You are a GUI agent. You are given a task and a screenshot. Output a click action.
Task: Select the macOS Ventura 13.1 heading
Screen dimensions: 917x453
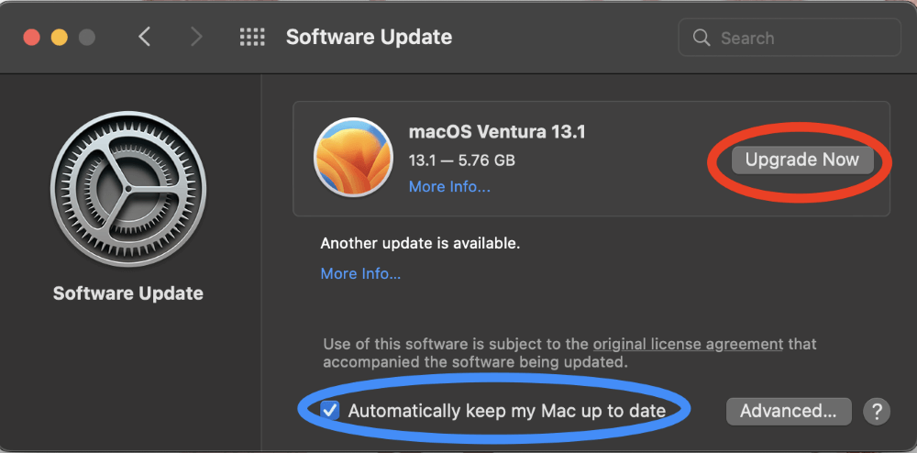[497, 131]
